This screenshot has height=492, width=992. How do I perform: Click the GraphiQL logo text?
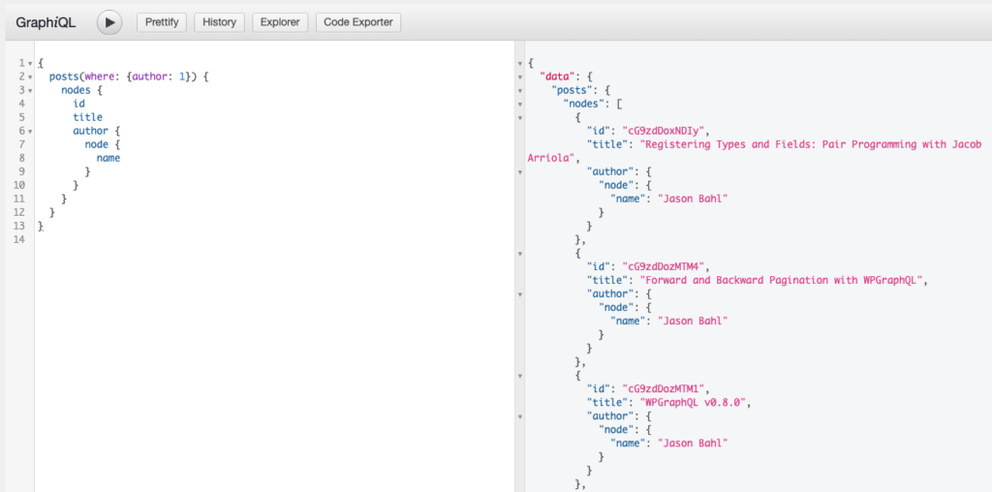[46, 22]
